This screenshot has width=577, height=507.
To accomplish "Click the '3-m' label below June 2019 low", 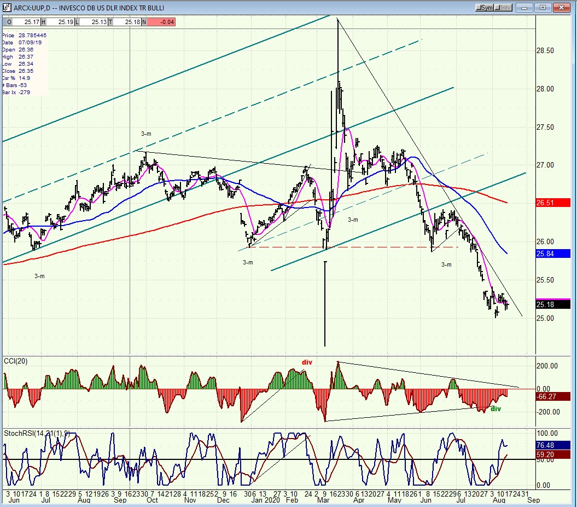I will [39, 276].
